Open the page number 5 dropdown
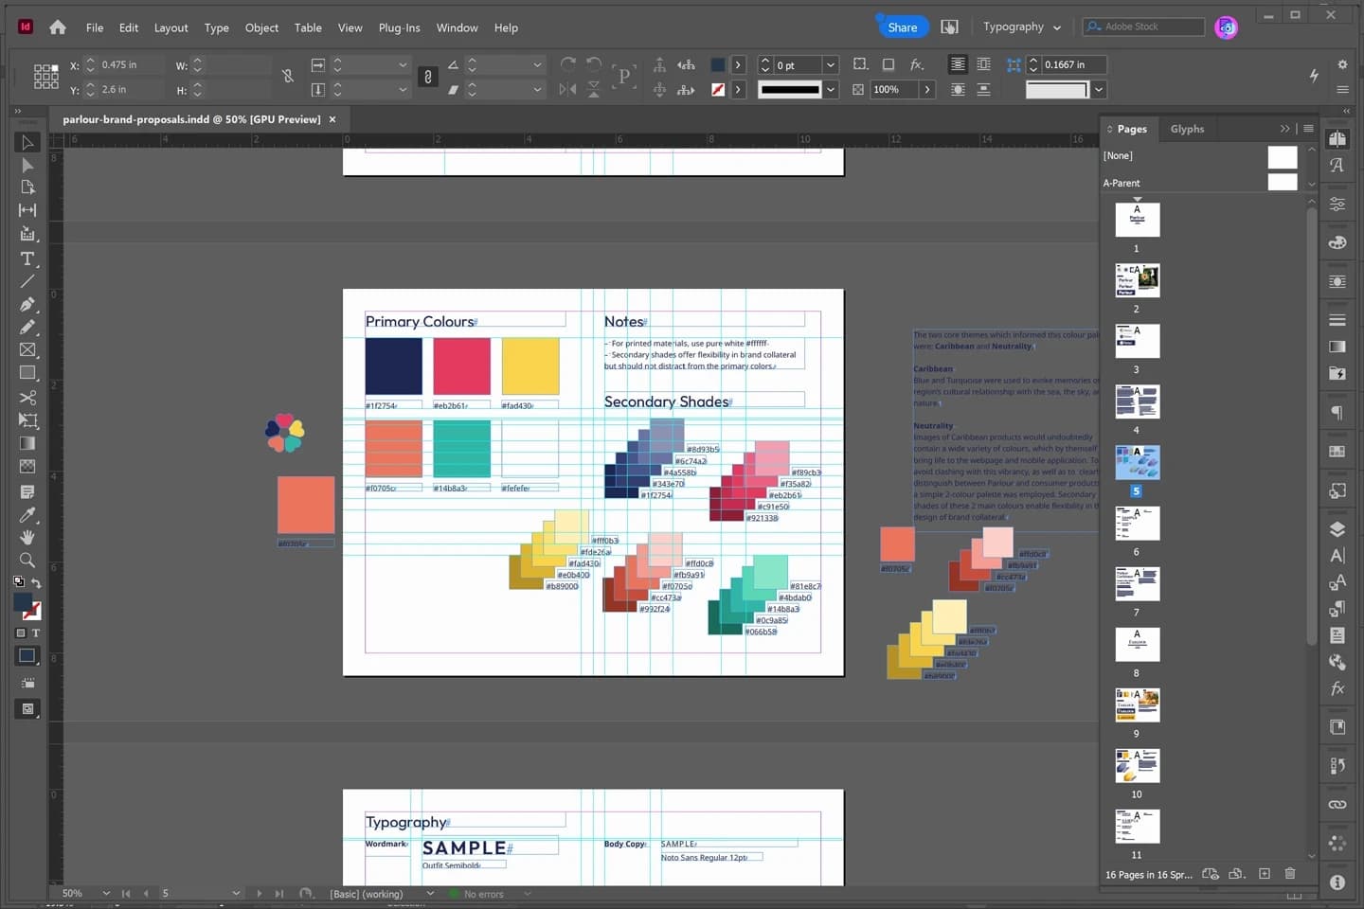The image size is (1364, 909). (236, 894)
